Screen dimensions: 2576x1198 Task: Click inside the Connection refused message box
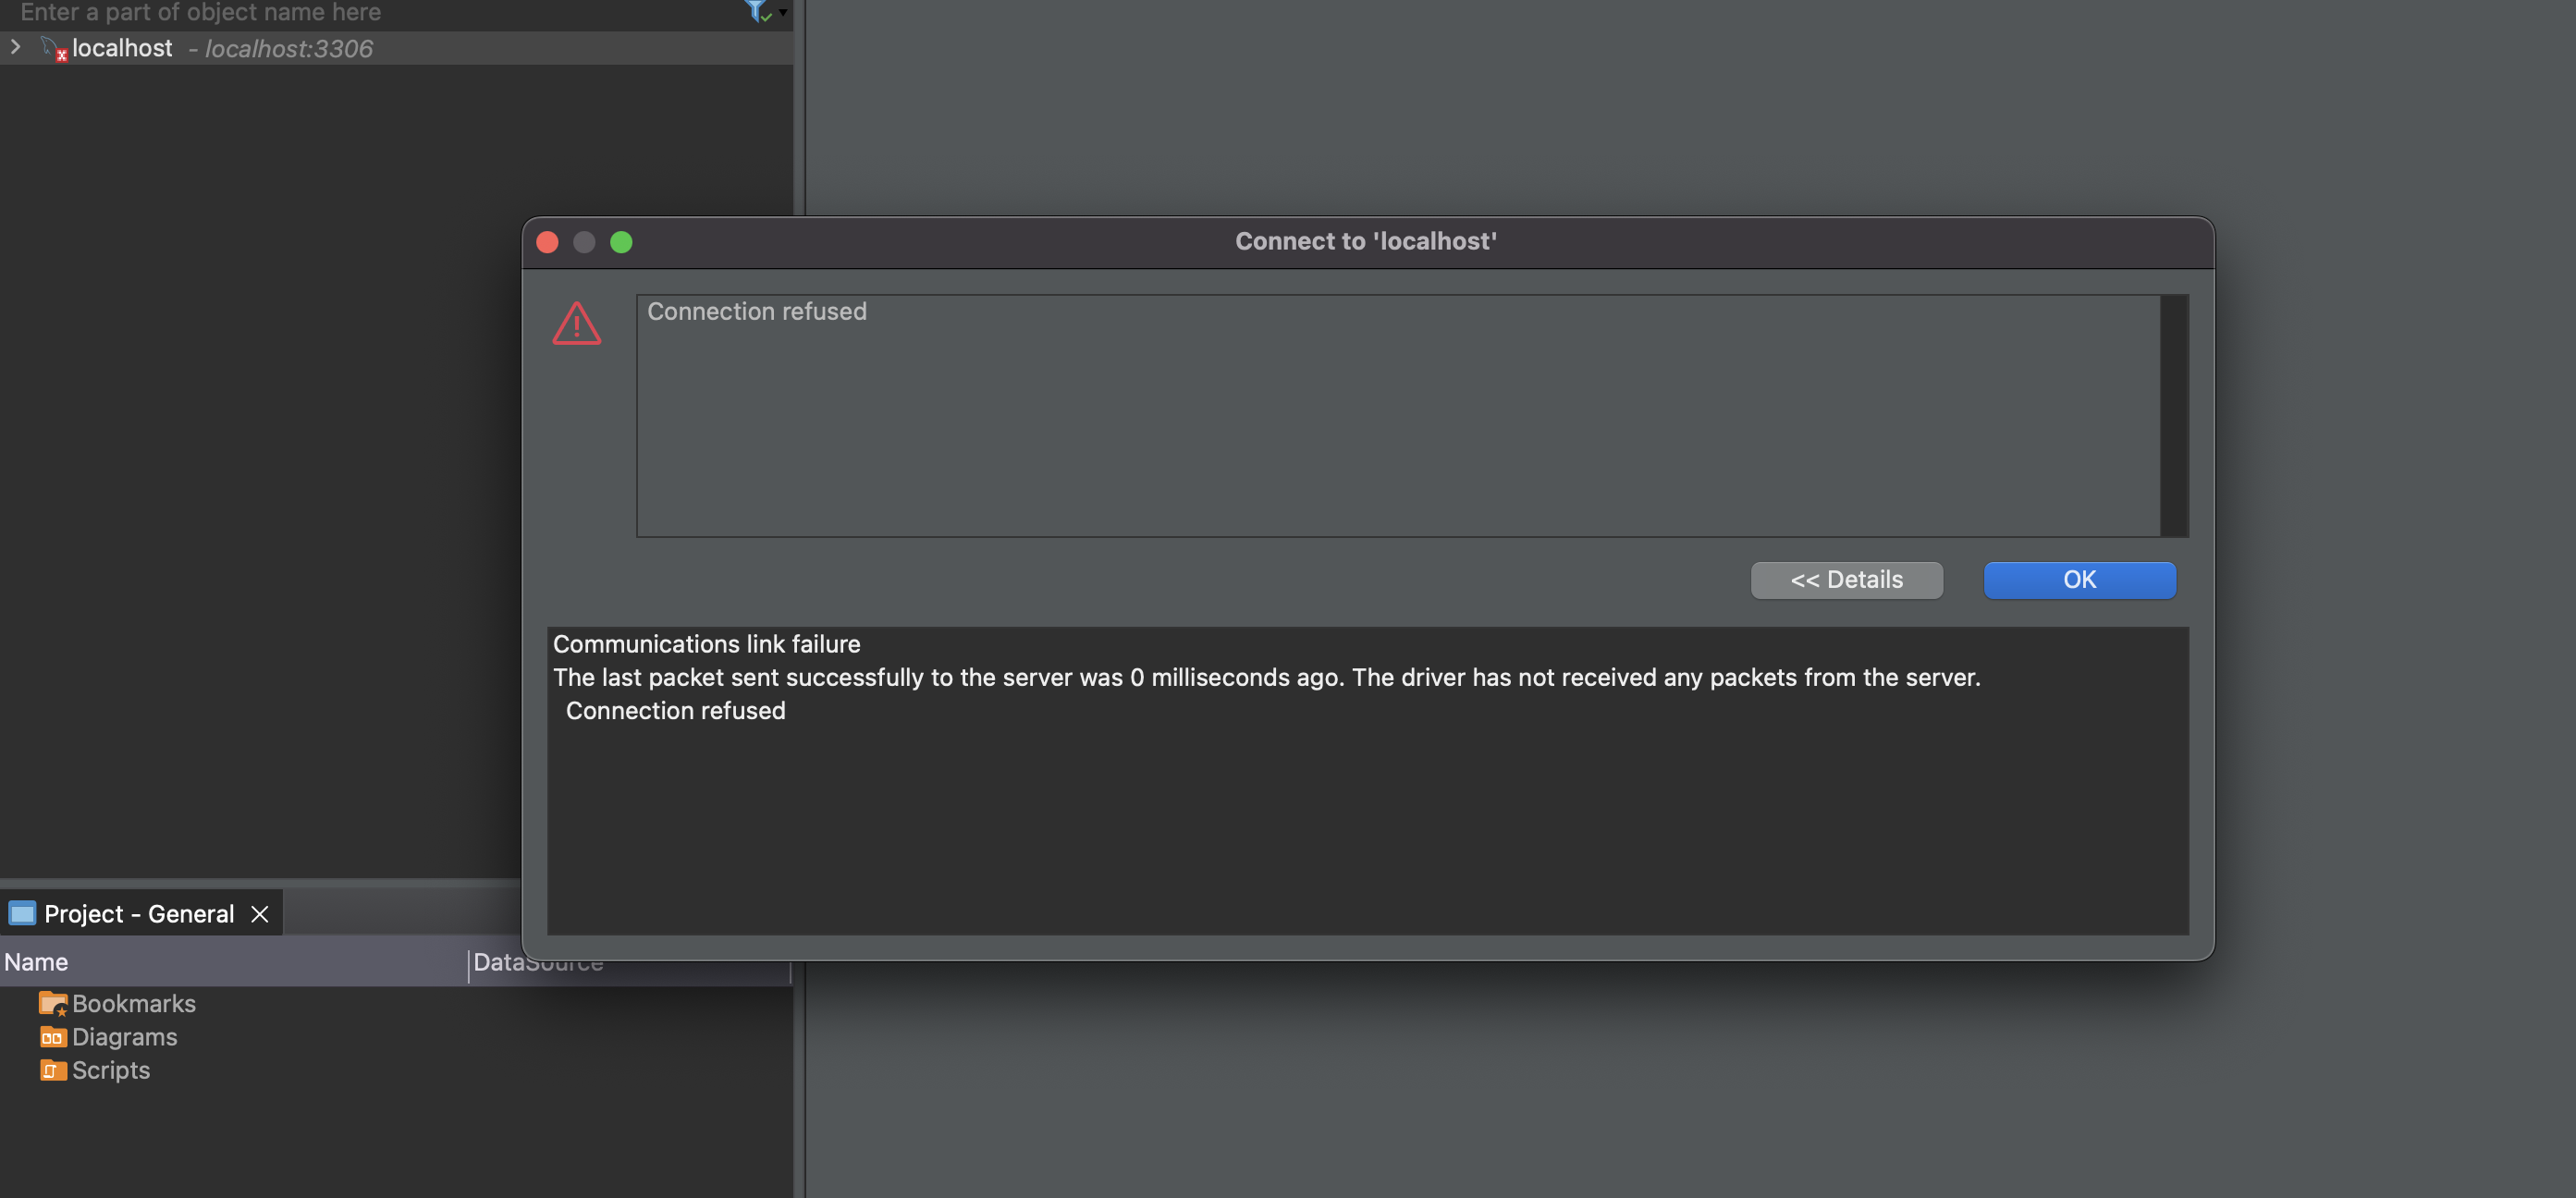(x=1397, y=415)
